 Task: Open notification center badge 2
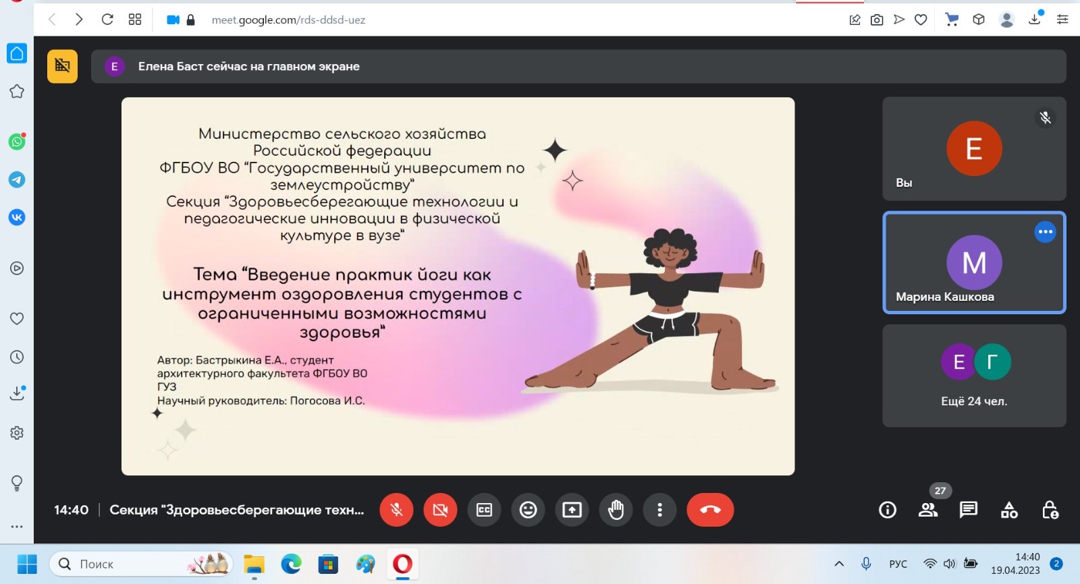(x=1056, y=564)
